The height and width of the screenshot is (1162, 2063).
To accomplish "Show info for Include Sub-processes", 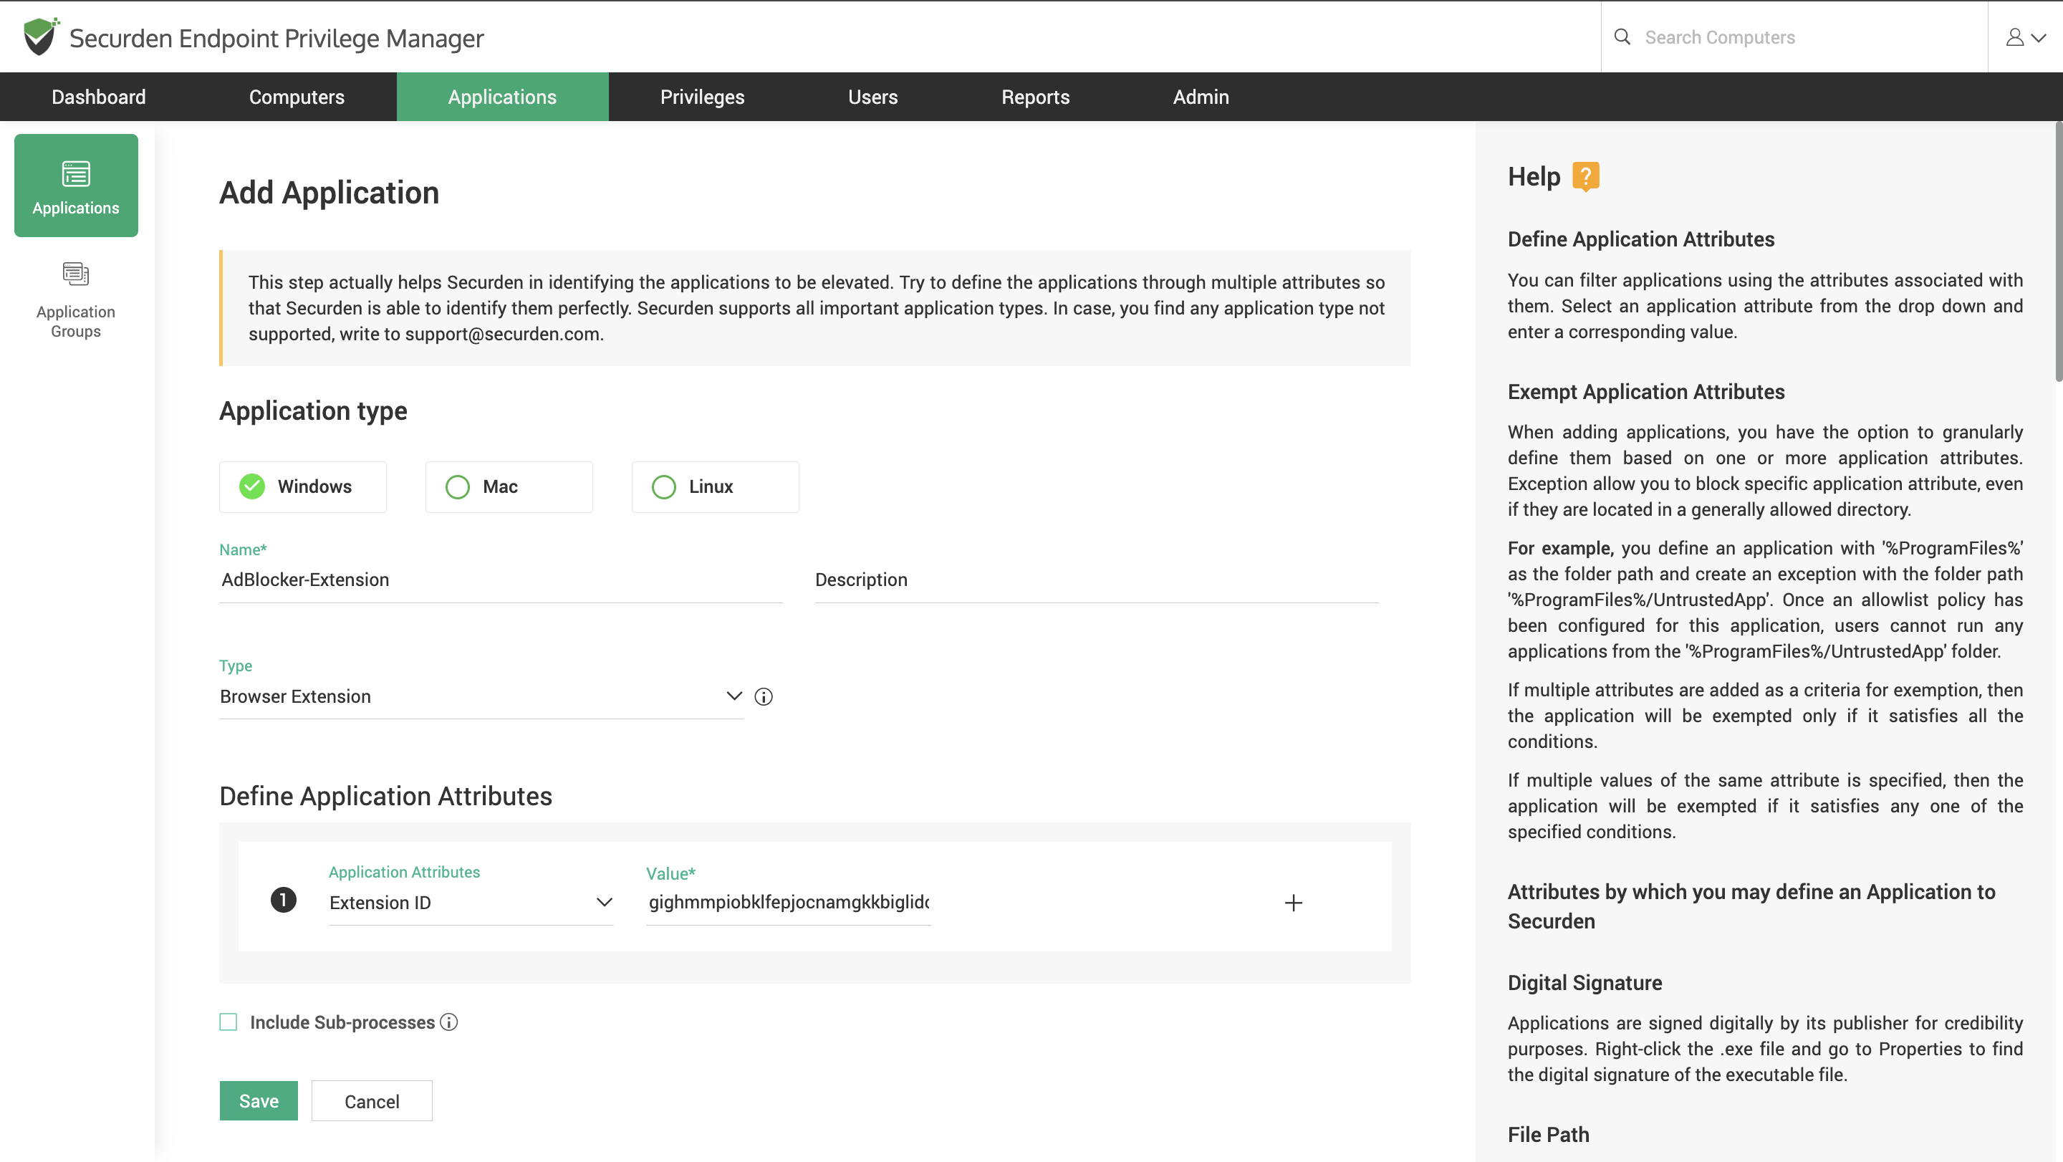I will pos(449,1022).
